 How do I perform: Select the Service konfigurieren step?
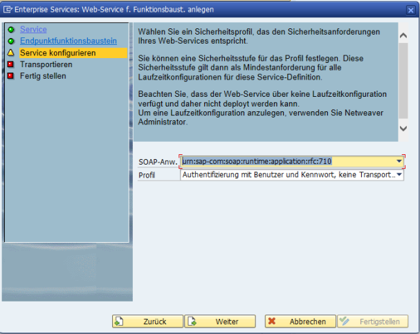tap(57, 53)
